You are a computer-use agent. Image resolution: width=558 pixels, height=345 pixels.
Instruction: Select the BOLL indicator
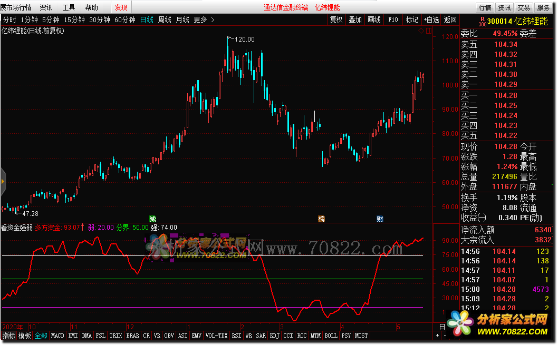point(331,336)
